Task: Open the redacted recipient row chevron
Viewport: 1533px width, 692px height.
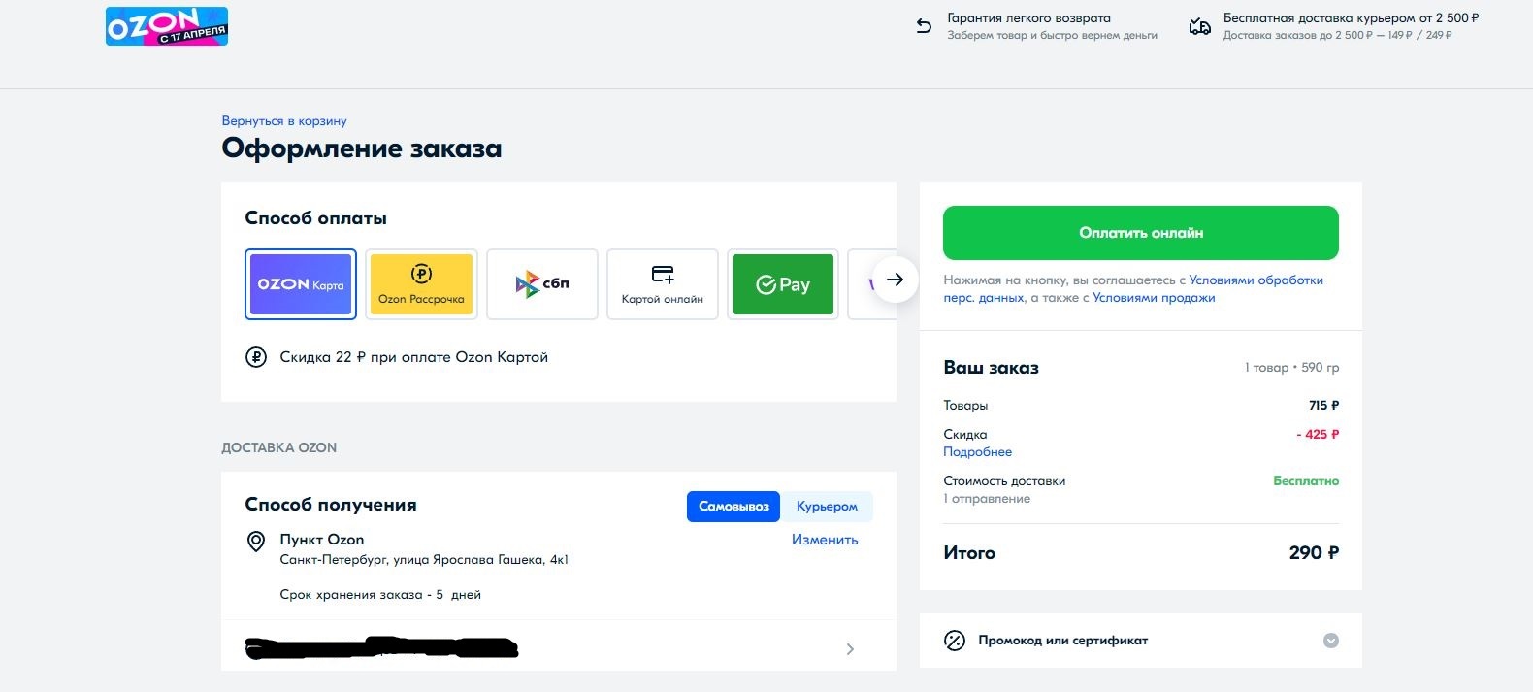Action: click(x=850, y=649)
